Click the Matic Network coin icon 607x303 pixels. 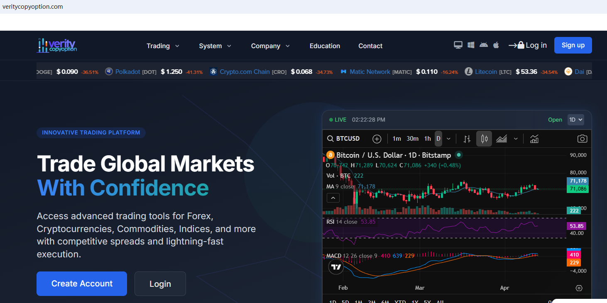point(343,71)
